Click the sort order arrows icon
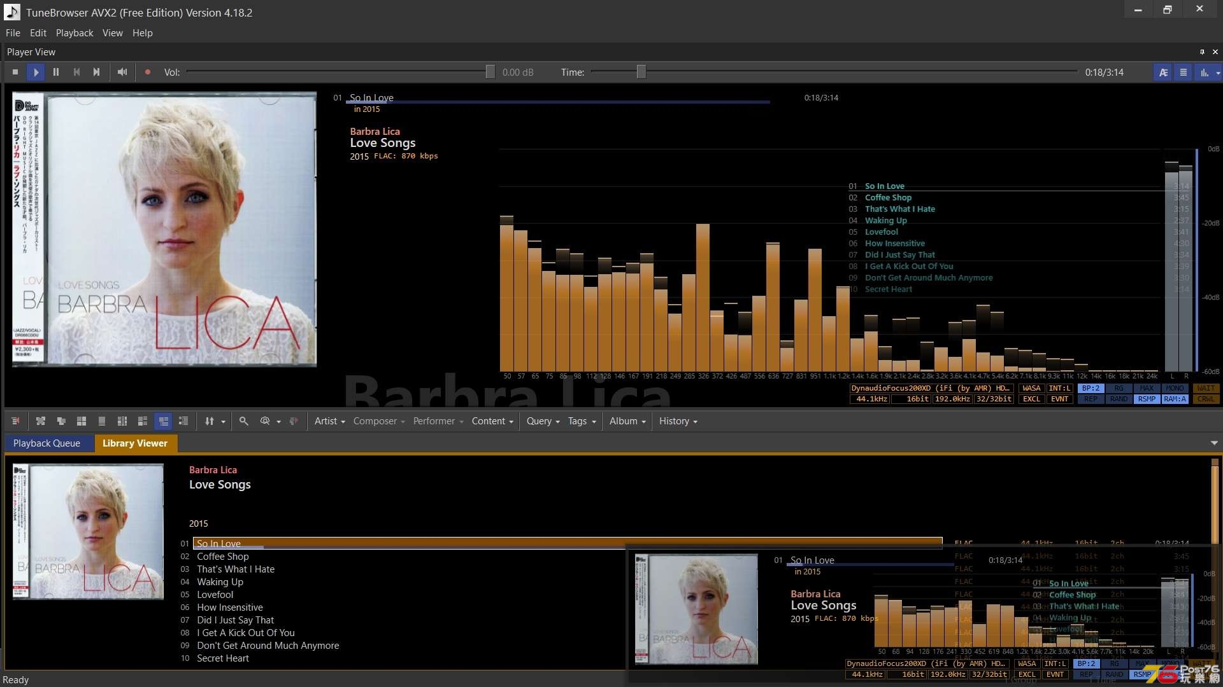Screen dimensions: 1223x687 pos(210,421)
